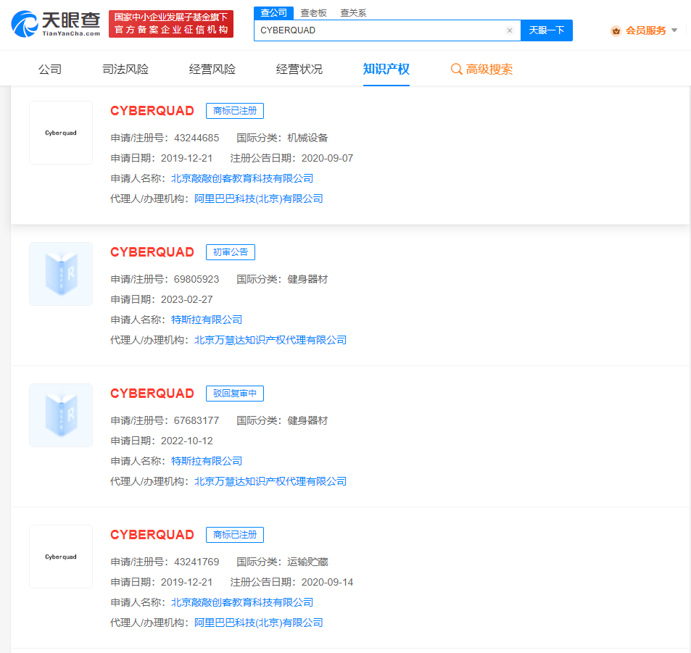Click Cyberquad thumbnail for trademark 43241769
Screen dimensions: 691x653
coord(61,557)
